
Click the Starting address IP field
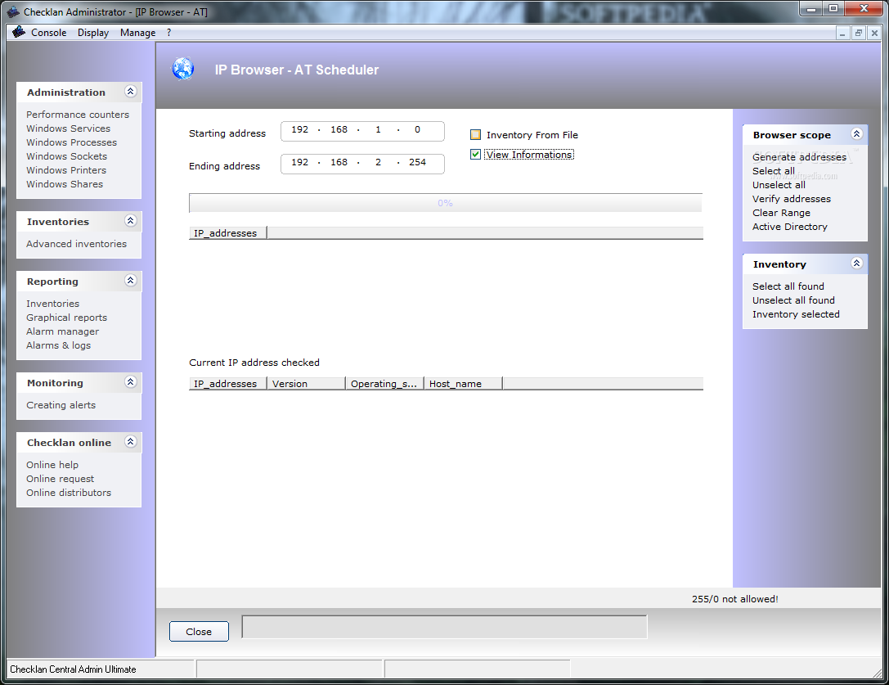pyautogui.click(x=362, y=131)
